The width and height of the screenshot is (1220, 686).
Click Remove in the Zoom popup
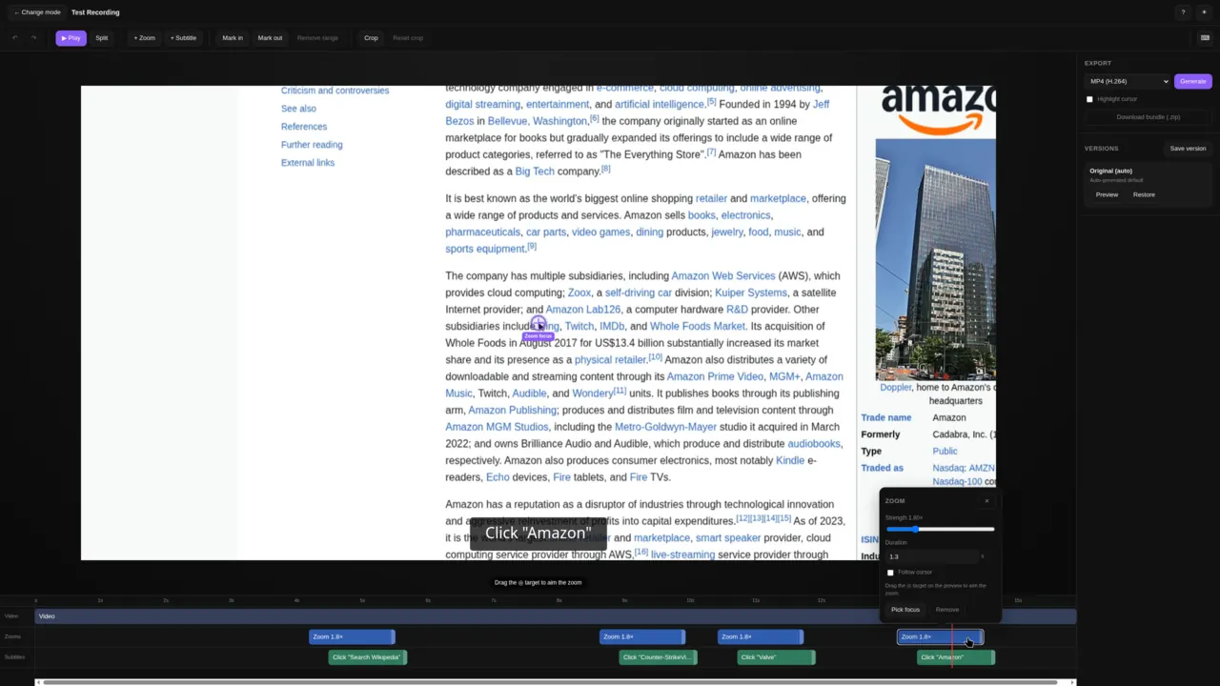[947, 610]
